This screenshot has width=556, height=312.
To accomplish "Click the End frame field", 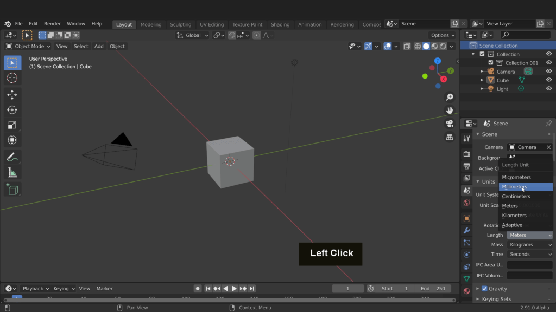I will point(433,289).
